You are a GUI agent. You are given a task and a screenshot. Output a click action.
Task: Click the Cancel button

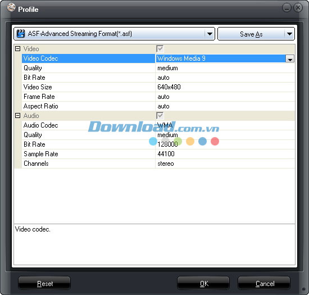[x=264, y=283]
